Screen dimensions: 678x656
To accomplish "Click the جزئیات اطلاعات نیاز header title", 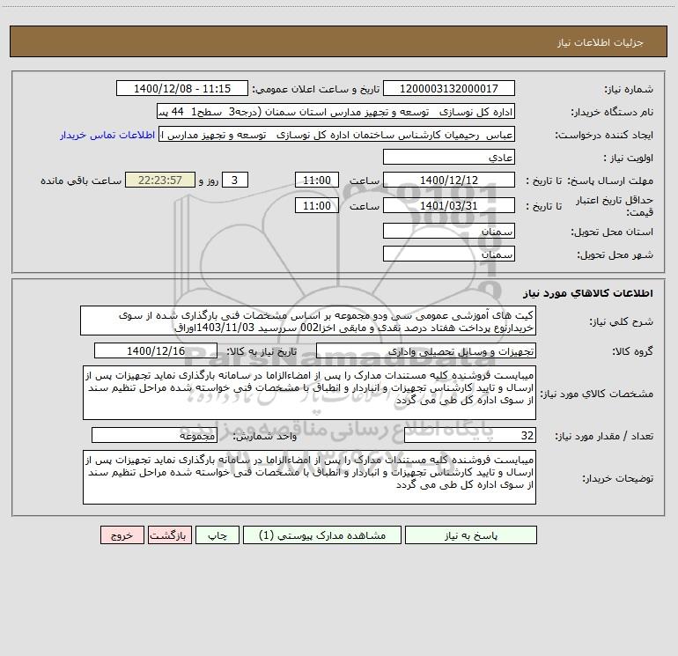I will click(601, 42).
